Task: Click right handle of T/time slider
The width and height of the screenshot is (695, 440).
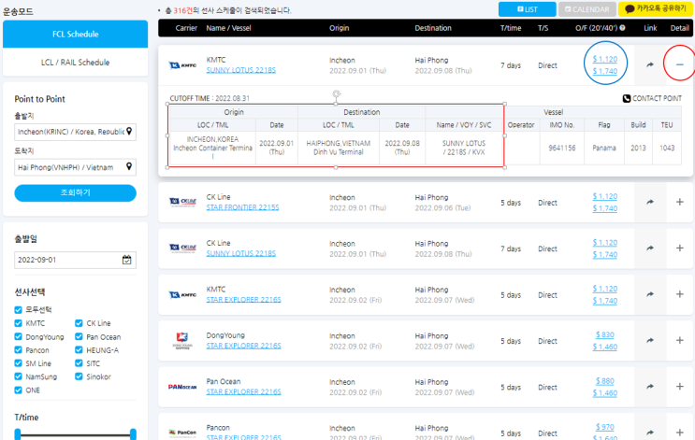Action: [x=133, y=434]
